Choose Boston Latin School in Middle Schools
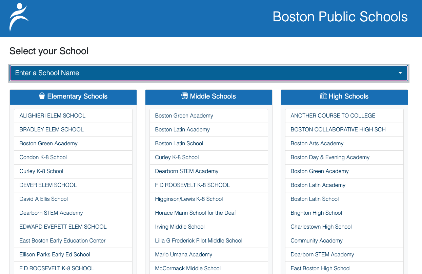 coord(209,144)
